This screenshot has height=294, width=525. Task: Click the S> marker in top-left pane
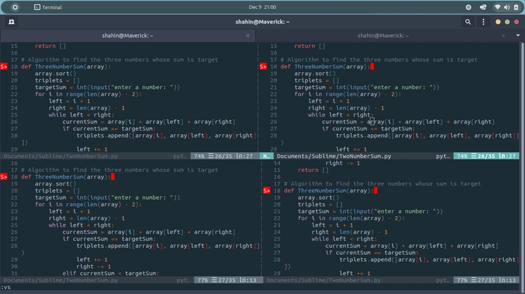[4, 67]
